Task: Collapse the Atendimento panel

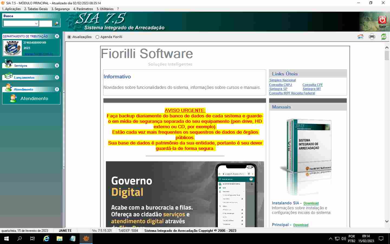Action: point(57,89)
